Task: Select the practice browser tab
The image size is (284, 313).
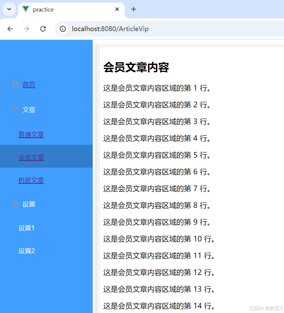Action: [x=71, y=9]
